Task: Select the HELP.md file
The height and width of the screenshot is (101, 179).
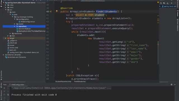Action: [x=13, y=43]
